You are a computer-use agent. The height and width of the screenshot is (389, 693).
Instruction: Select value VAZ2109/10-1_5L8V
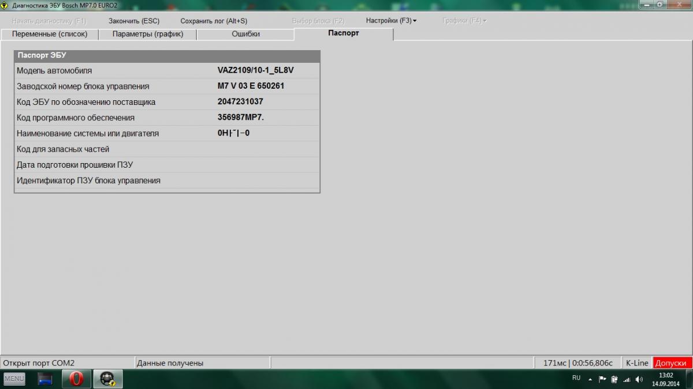click(256, 70)
